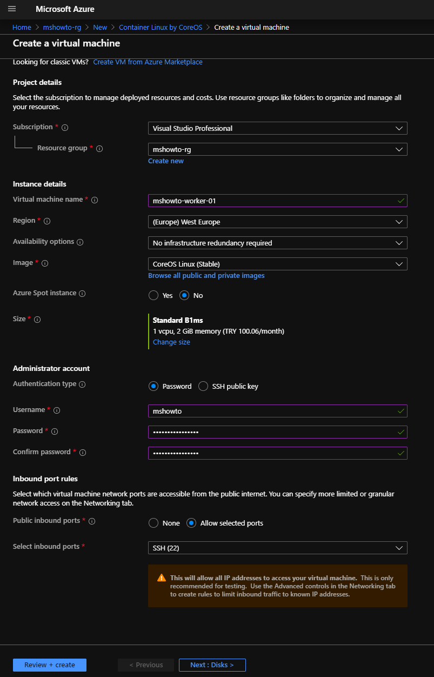This screenshot has height=677, width=434.
Task: Click the Virtual machine name info icon
Action: tap(95, 200)
